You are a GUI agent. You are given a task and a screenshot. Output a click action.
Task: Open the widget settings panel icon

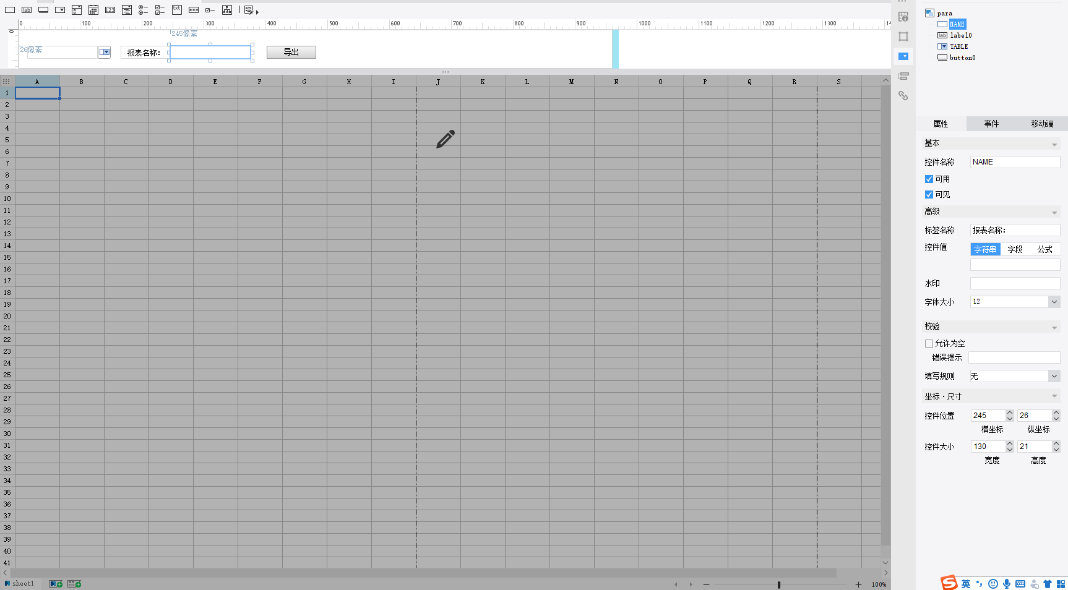pos(903,56)
